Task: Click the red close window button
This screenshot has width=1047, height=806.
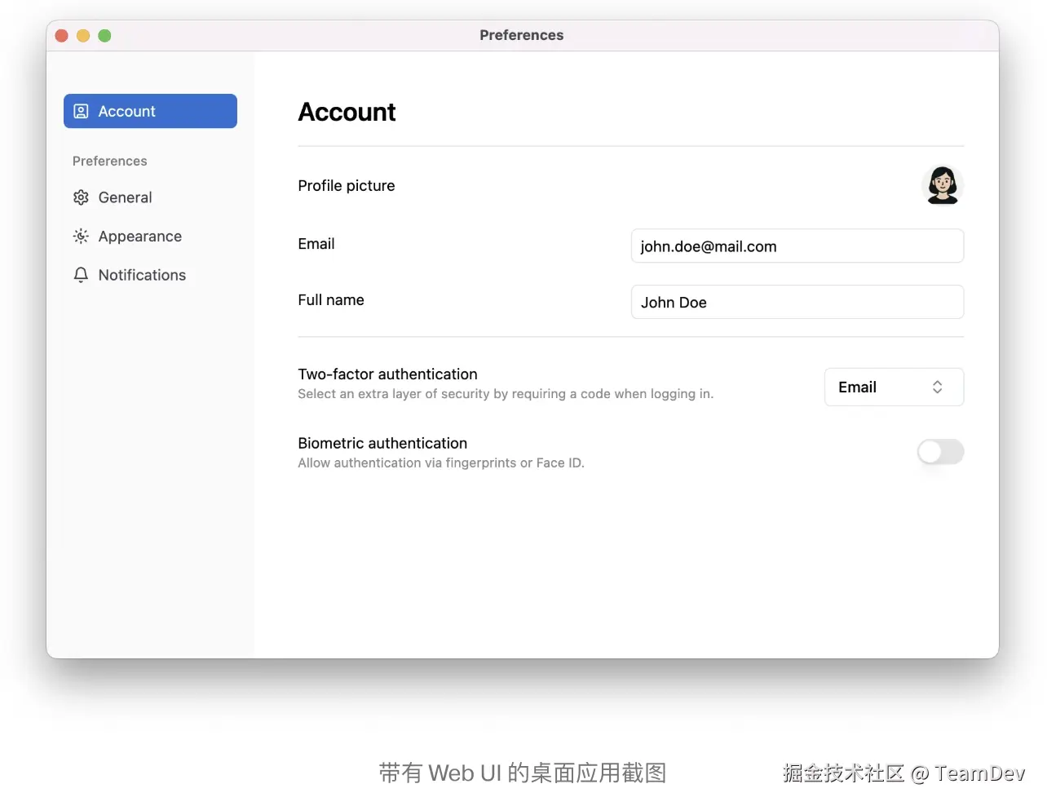Action: 61,35
